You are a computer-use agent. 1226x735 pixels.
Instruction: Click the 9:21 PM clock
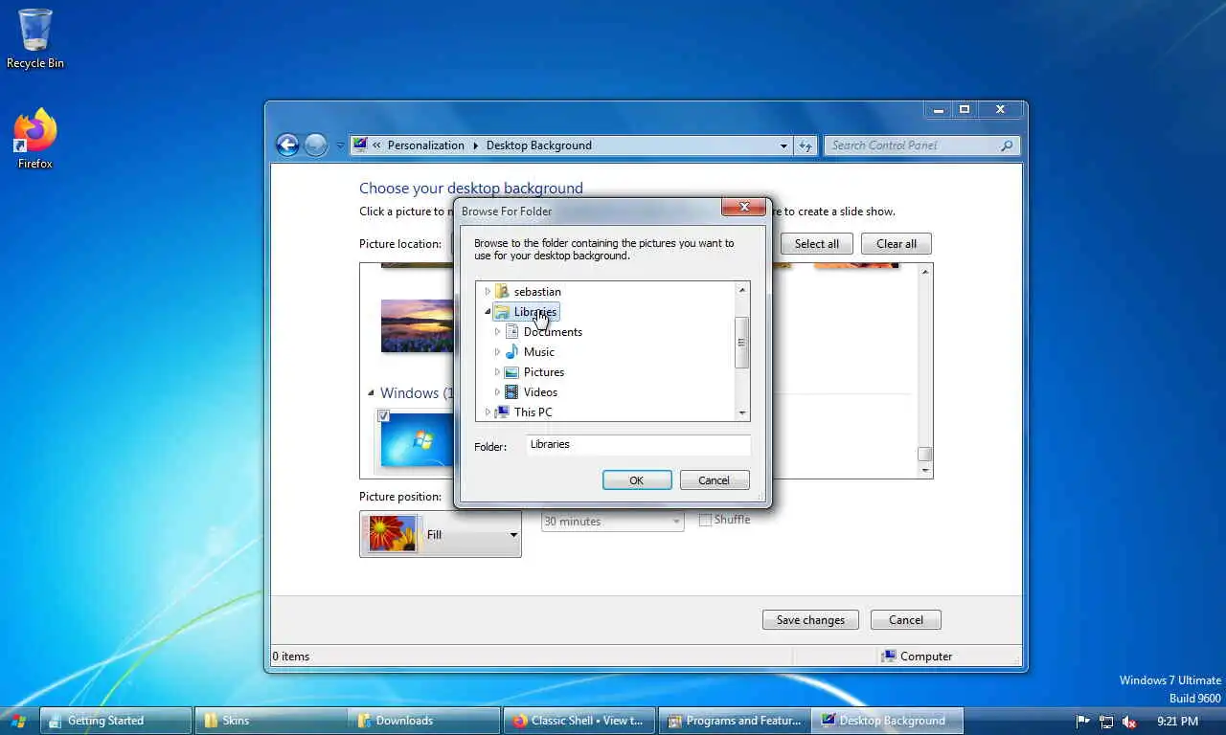click(1177, 722)
